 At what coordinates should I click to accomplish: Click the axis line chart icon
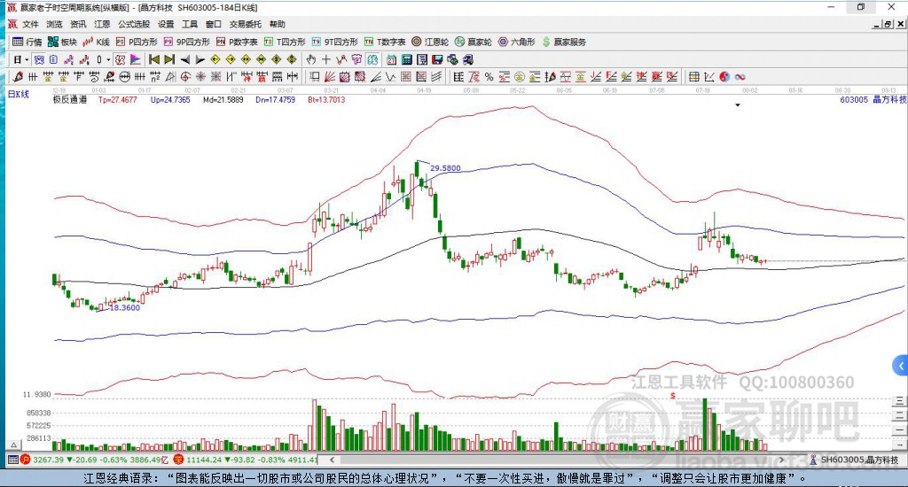(709, 77)
